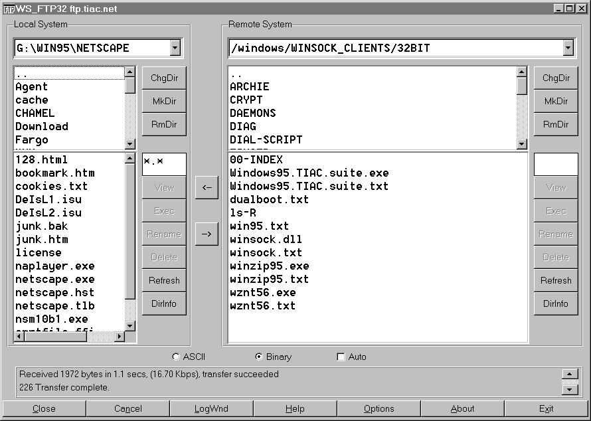
Task: Click the transfer-to-local left arrow button
Action: click(207, 187)
